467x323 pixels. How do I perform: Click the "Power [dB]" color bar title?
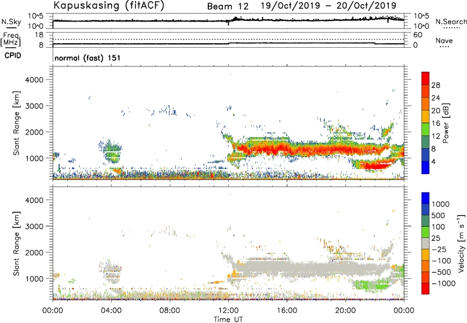point(445,123)
